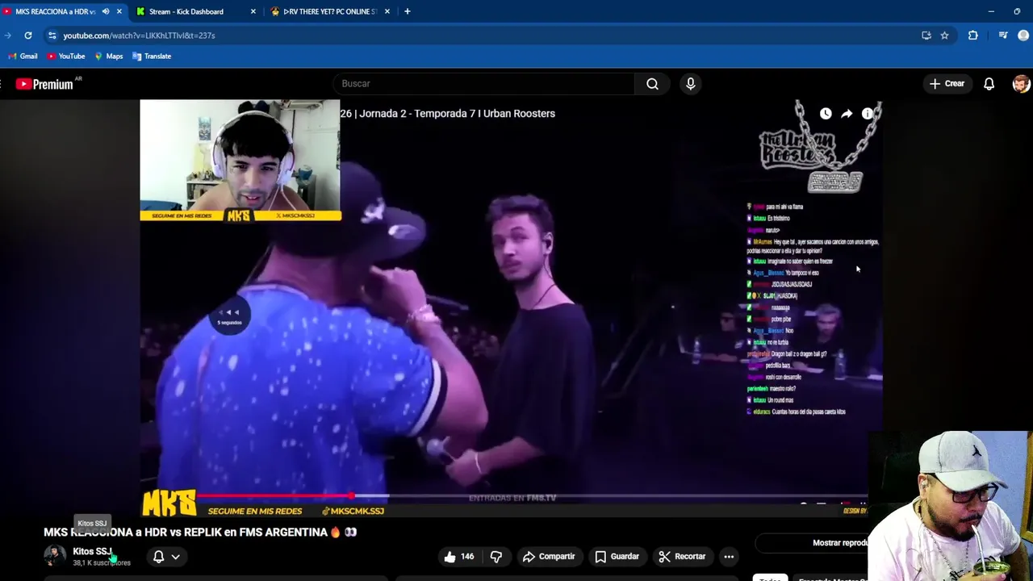Click the share arrow icon in the video

(x=847, y=114)
